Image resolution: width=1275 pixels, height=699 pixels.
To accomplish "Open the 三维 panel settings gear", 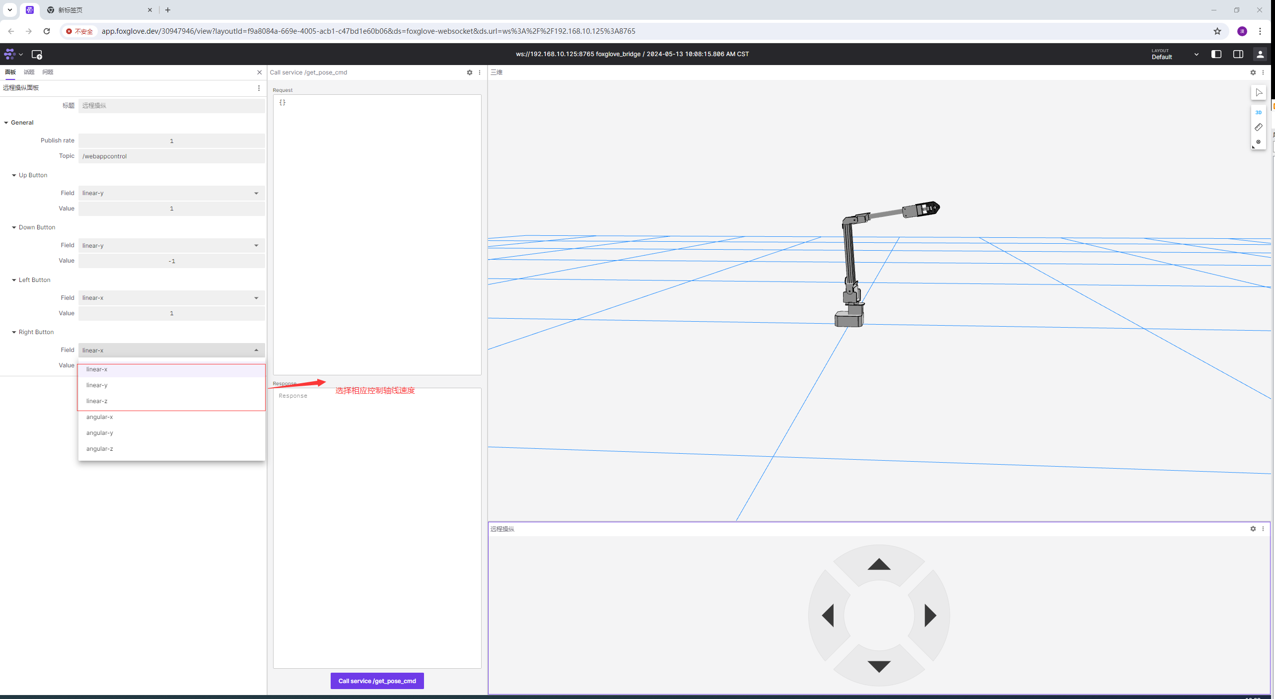I will pos(1253,72).
